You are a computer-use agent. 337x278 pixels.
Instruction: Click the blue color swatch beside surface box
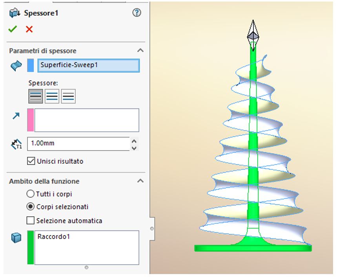pos(31,65)
